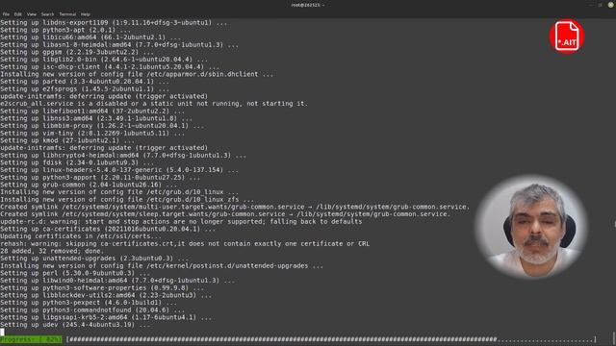Click the green Progress percentage label
The image size is (616, 346).
31,339
